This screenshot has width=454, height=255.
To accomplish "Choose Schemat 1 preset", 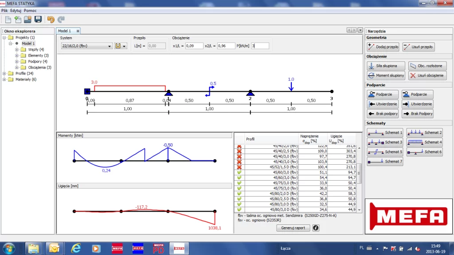I will point(385,132).
